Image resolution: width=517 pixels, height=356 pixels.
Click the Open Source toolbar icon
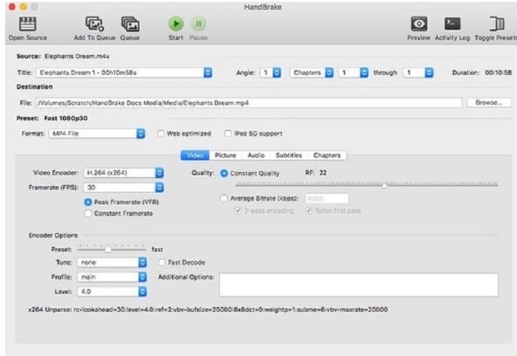tap(27, 23)
